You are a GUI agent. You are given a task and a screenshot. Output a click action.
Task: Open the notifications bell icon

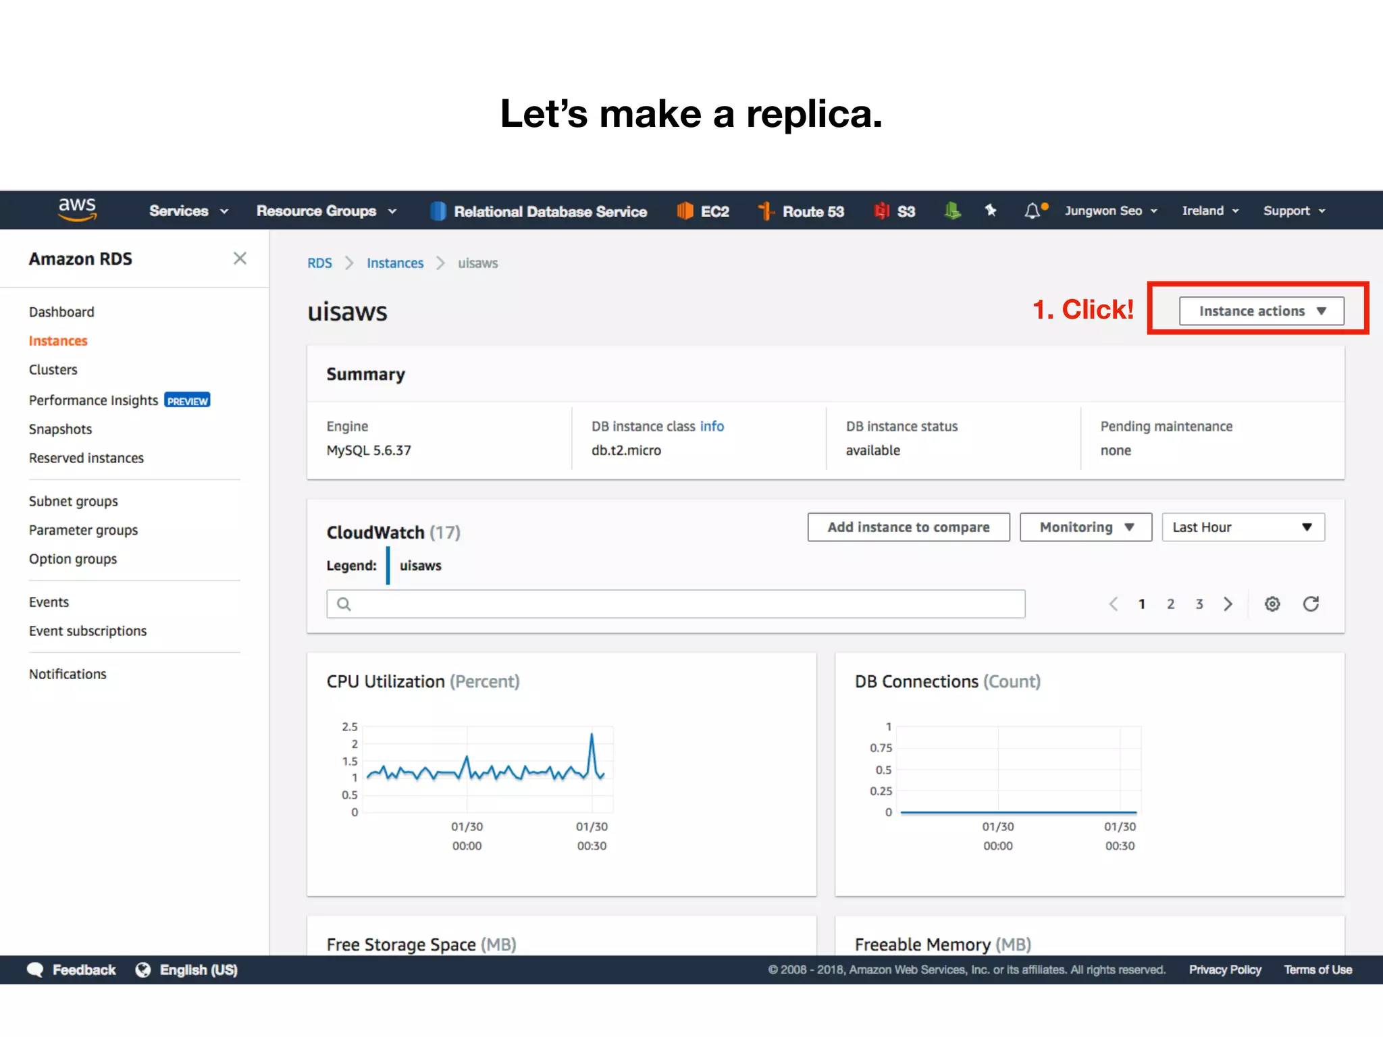click(x=1033, y=211)
